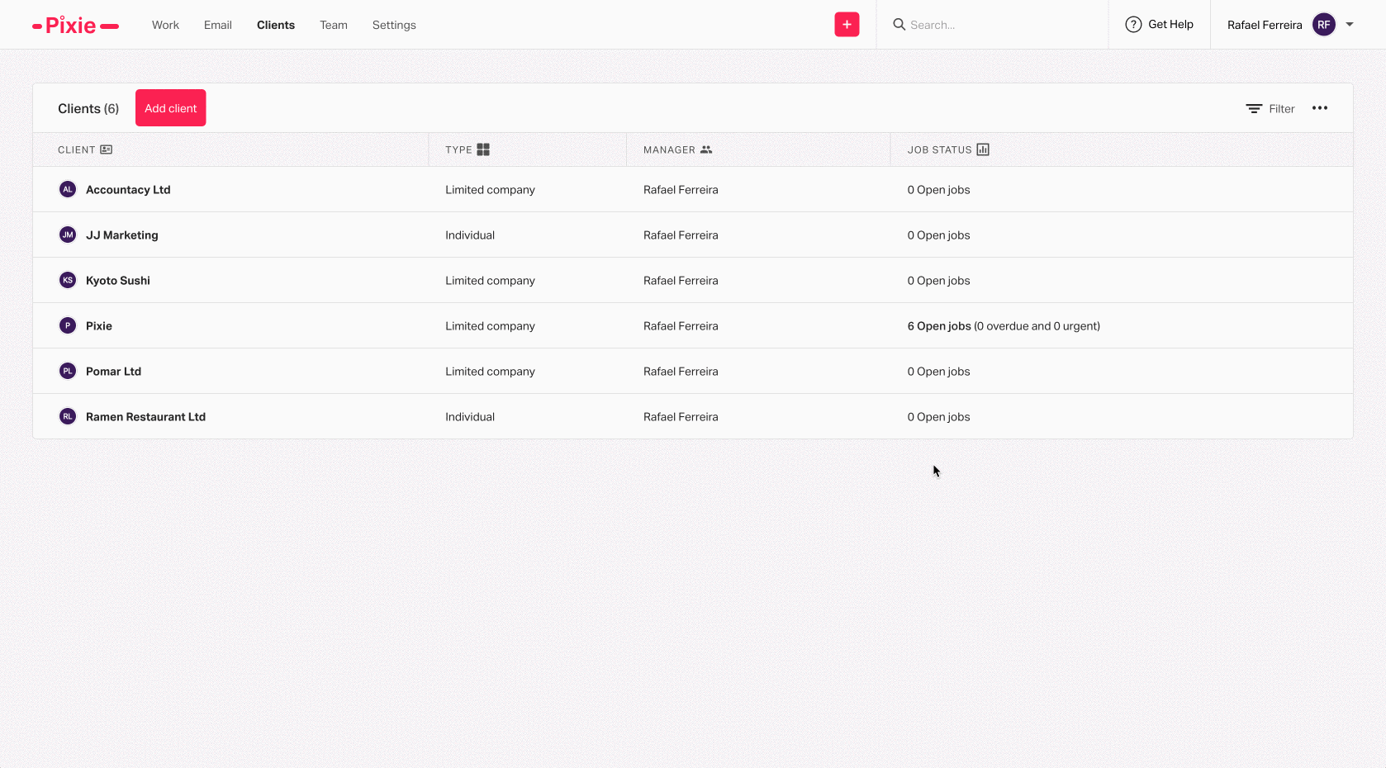
Task: Click the pink plus create button
Action: pyautogui.click(x=847, y=25)
